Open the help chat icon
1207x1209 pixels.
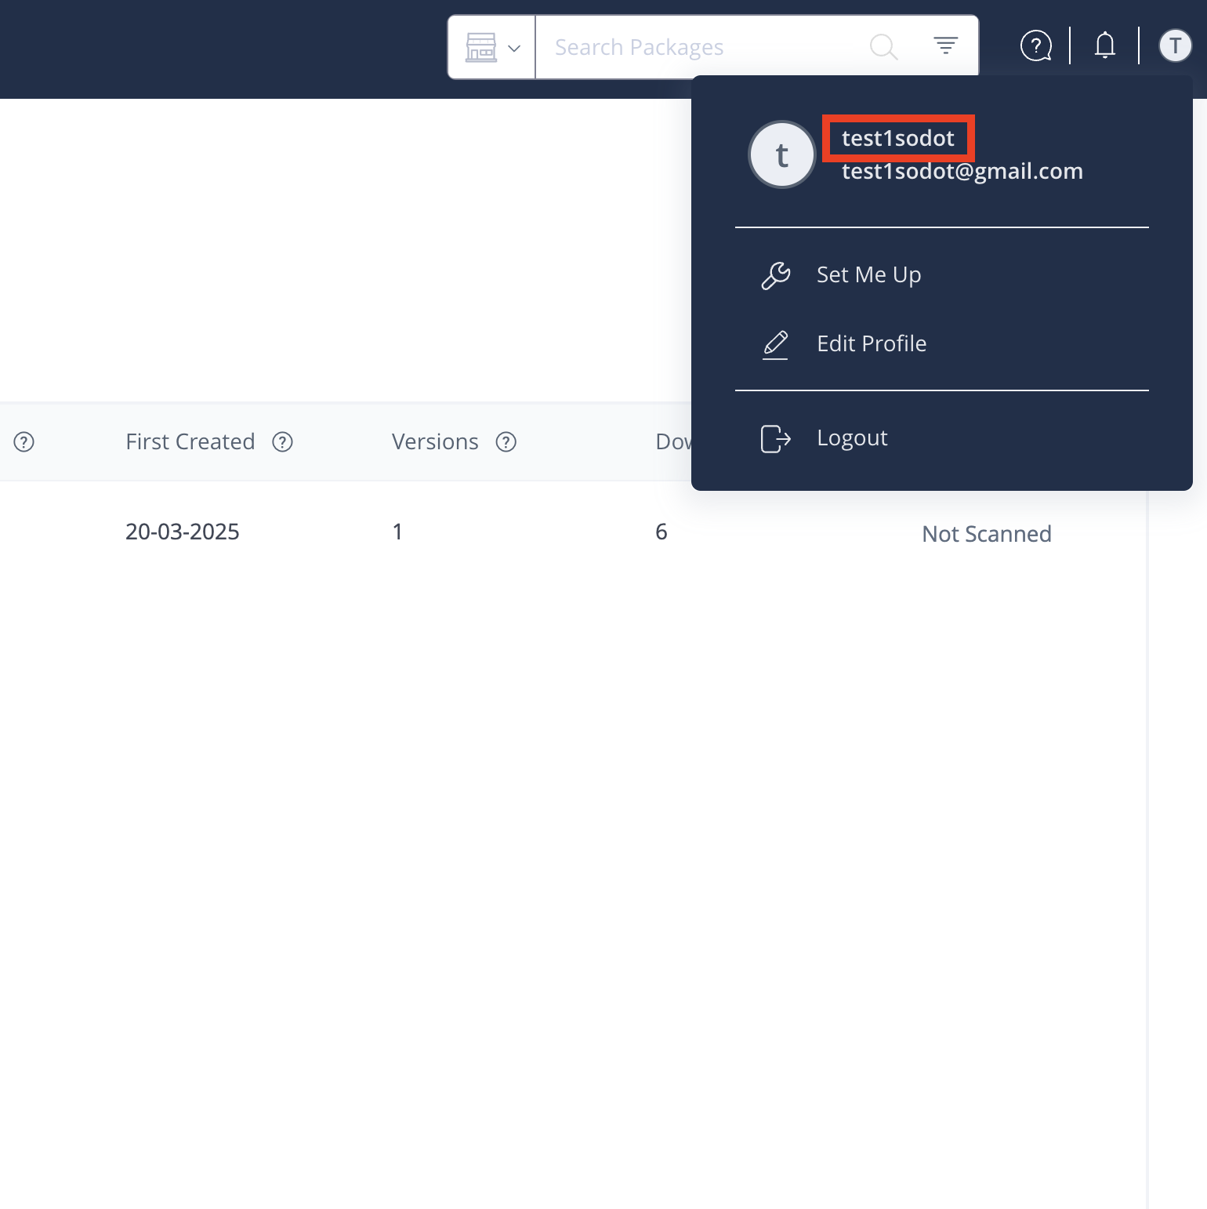pos(1036,45)
